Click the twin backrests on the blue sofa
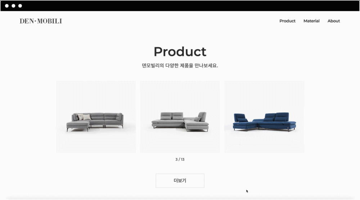The width and height of the screenshot is (360, 200). pyautogui.click(x=276, y=116)
